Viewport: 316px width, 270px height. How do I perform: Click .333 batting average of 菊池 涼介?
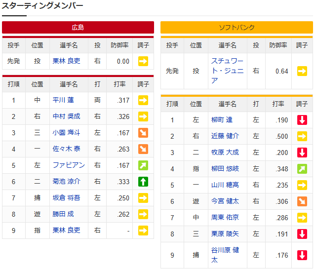point(123,182)
